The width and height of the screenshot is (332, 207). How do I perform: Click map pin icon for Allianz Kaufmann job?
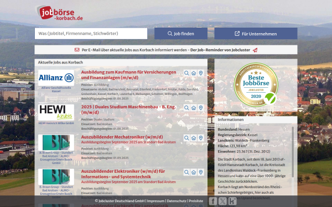click(201, 73)
